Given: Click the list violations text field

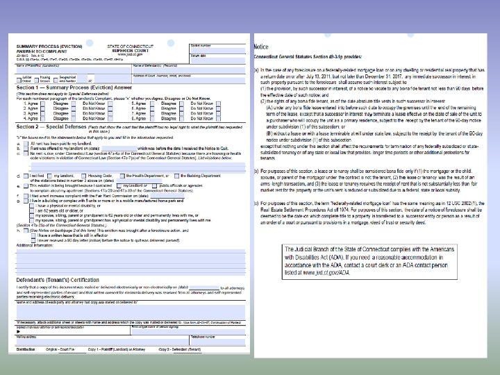Looking at the screenshot, I should pyautogui.click(x=138, y=167).
